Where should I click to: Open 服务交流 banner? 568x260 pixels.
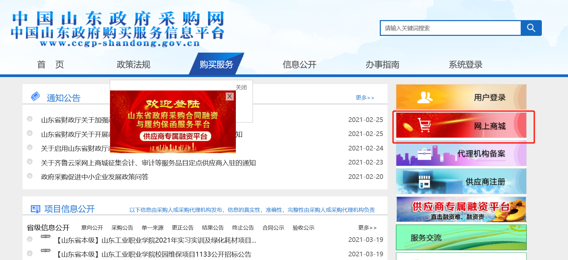tap(461, 237)
